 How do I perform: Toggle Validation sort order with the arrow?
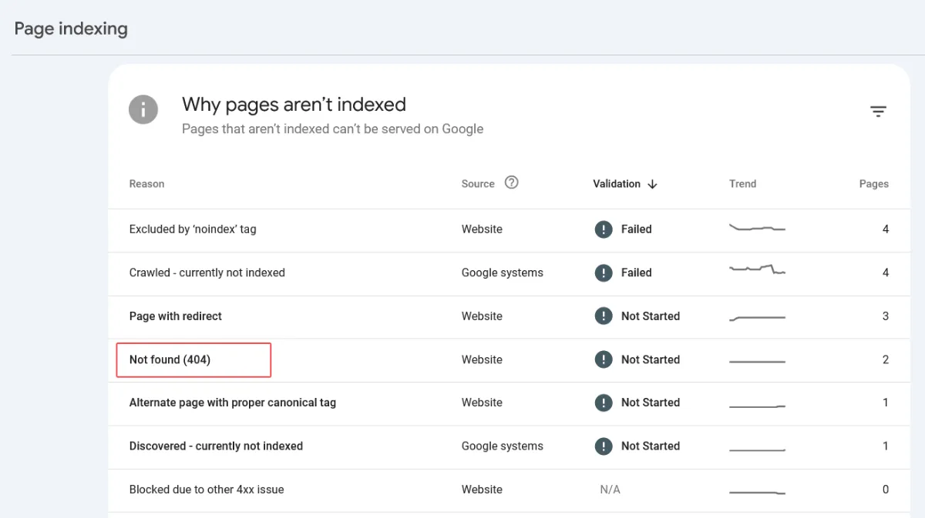click(x=652, y=184)
